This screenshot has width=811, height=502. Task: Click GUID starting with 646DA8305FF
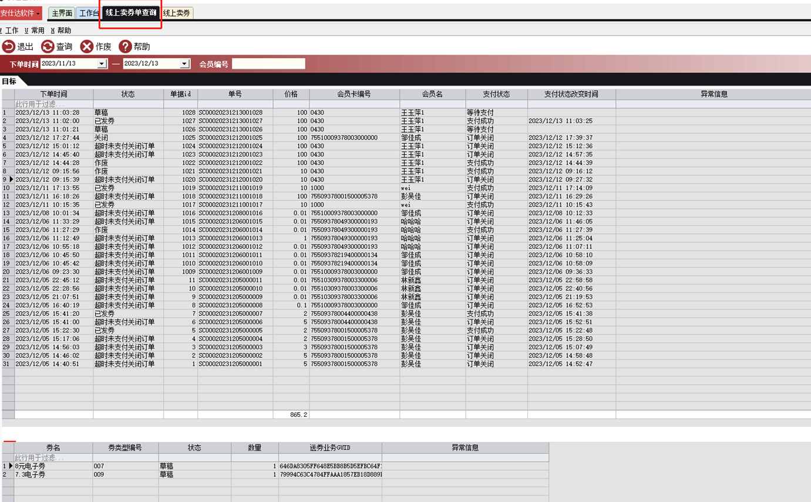coord(331,466)
